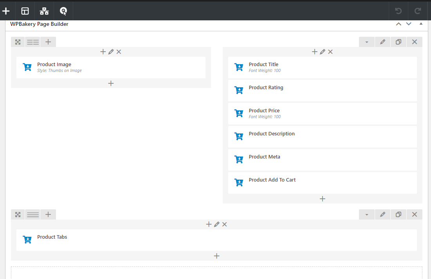431x279 pixels.
Task: Prepend element to Product Title column
Action: point(315,52)
